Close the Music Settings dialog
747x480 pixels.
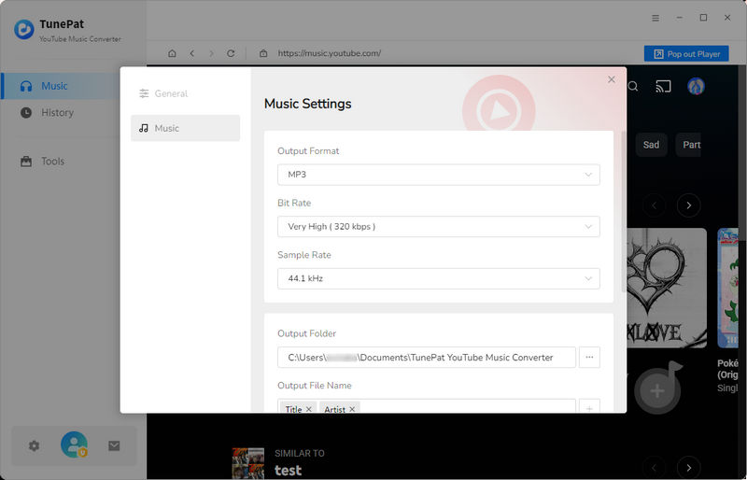(x=612, y=79)
